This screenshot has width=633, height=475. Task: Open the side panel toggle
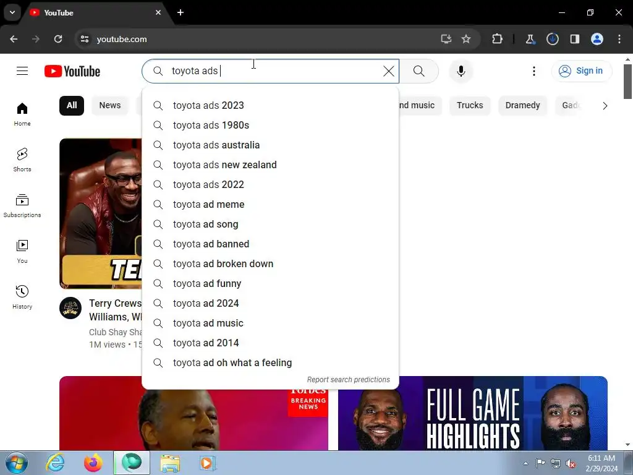pyautogui.click(x=574, y=39)
